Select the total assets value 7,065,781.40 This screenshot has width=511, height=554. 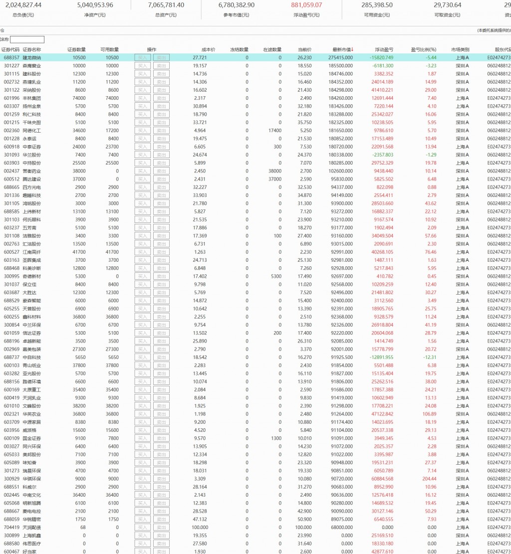click(x=166, y=5)
